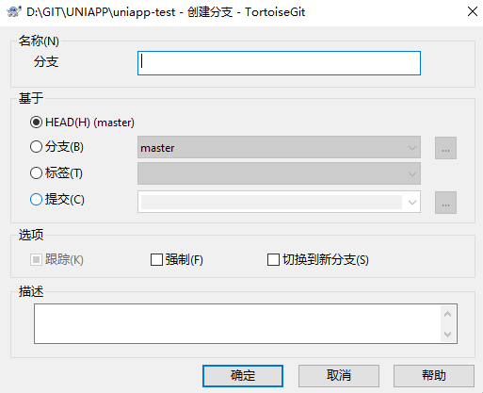Expand the 提交 commit combo box arrow
The height and width of the screenshot is (393, 483).
point(412,202)
